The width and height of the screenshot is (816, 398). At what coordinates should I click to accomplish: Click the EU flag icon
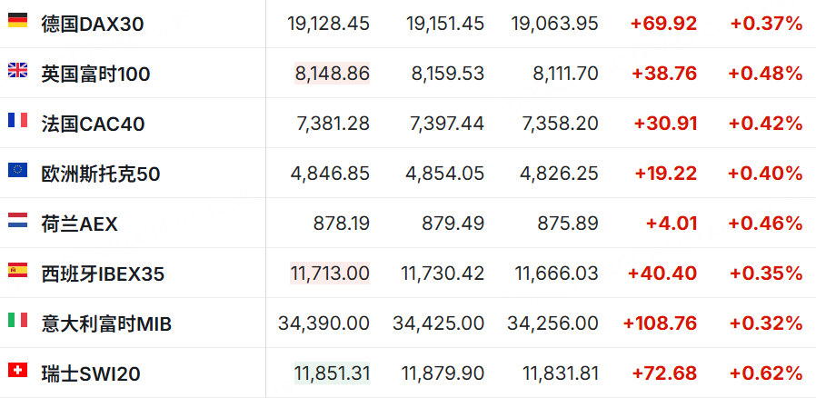click(17, 170)
